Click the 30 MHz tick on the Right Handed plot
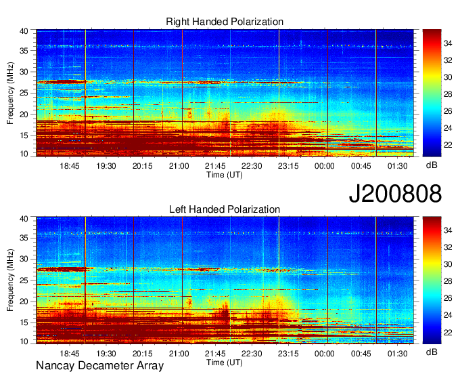Viewport: 460px width, 374px height. coord(24,72)
